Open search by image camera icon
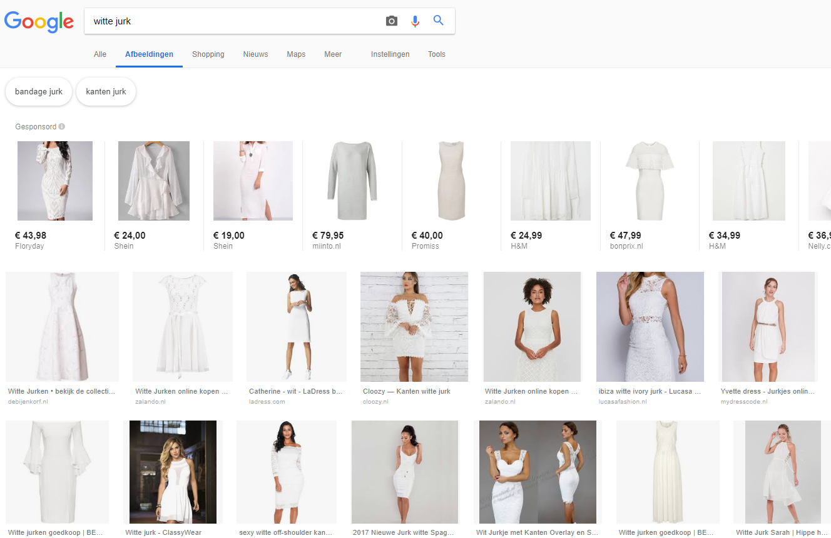Screen dimensions: 831x538 click(392, 21)
